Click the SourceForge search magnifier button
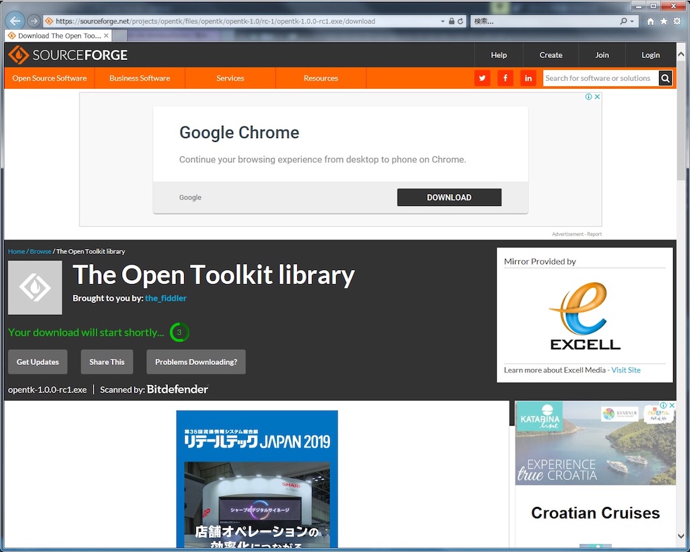The height and width of the screenshot is (552, 690). (665, 78)
